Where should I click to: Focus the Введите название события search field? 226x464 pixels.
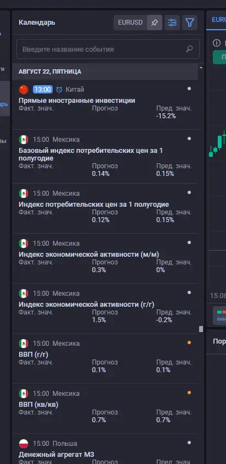point(108,49)
